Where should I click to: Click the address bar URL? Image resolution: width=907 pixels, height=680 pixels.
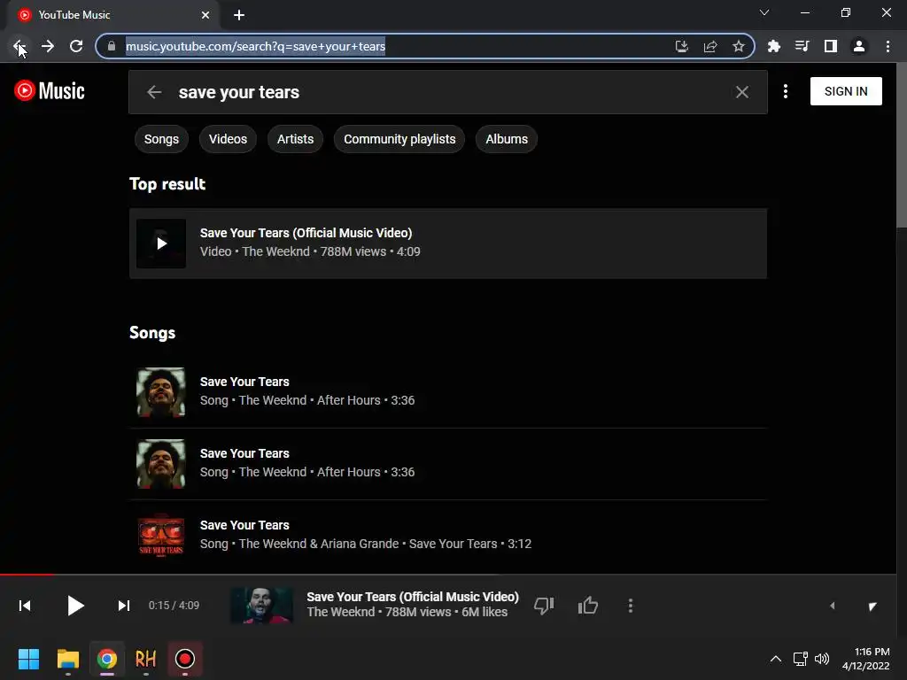[x=255, y=46]
